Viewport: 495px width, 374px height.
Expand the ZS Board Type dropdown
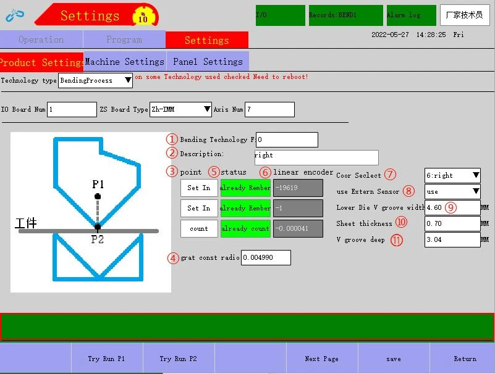point(180,109)
